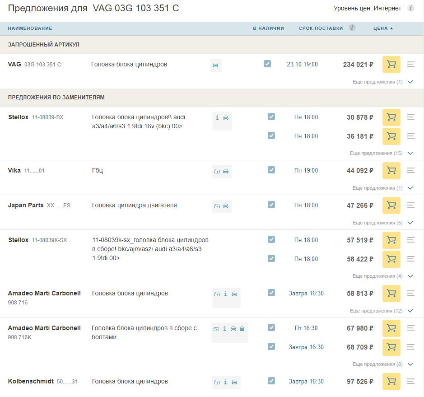Open Stellox 11-08039-SX article link

coord(36,117)
